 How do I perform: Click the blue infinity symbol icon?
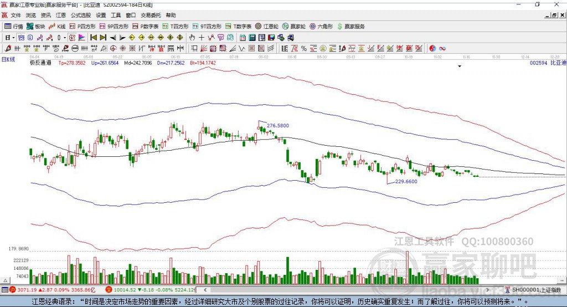pyautogui.click(x=442, y=48)
